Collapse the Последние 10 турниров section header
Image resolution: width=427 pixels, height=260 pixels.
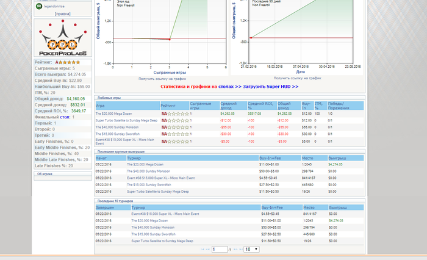pos(229,201)
